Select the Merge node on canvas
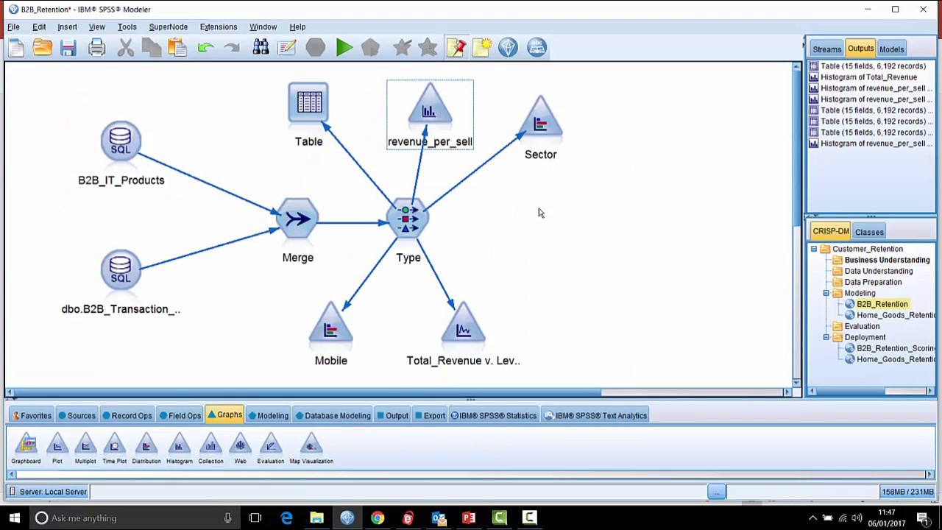The image size is (942, 530). click(x=298, y=219)
